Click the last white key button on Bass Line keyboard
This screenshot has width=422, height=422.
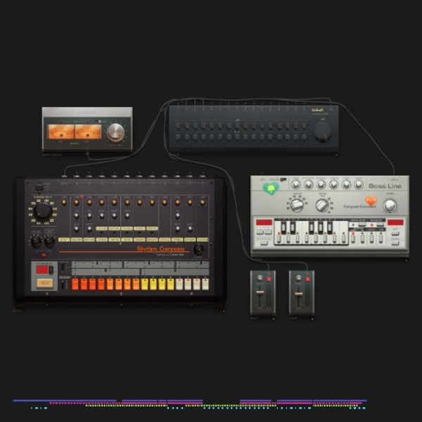(x=344, y=238)
